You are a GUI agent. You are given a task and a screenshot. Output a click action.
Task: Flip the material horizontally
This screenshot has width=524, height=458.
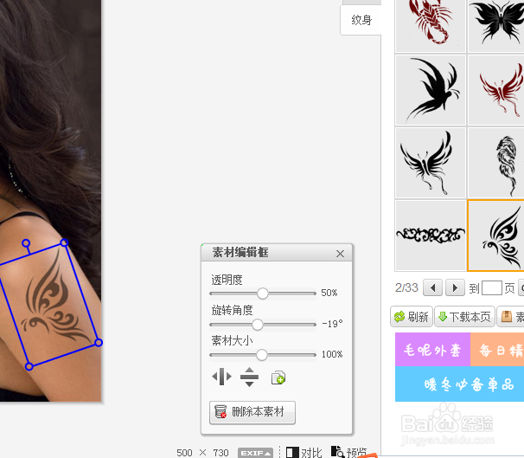(x=221, y=377)
